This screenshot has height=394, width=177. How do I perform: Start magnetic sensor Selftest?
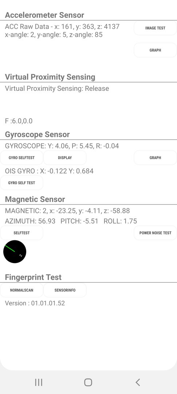tap(21, 233)
